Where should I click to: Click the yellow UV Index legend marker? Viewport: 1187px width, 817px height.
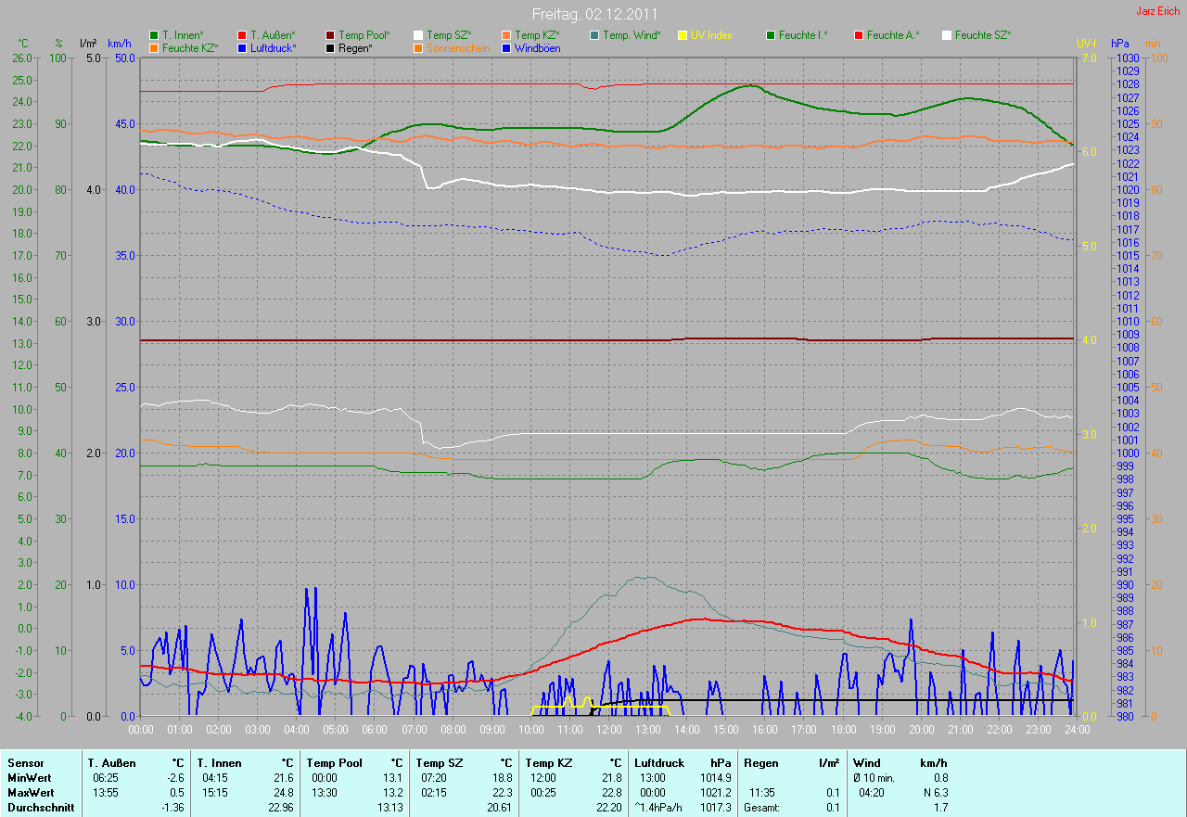pyautogui.click(x=683, y=35)
